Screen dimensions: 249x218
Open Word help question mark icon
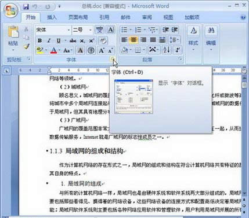(x=243, y=17)
